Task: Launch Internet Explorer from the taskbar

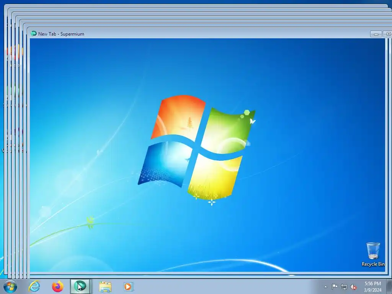Action: 34,286
